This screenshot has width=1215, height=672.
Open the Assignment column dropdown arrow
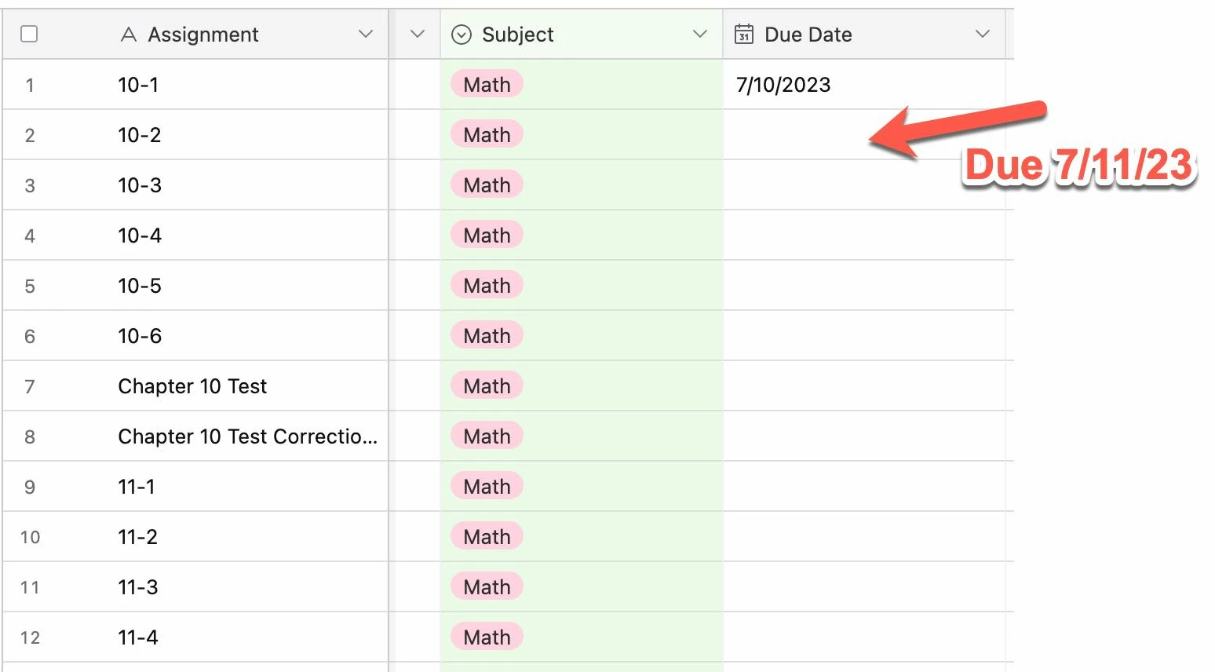point(365,34)
